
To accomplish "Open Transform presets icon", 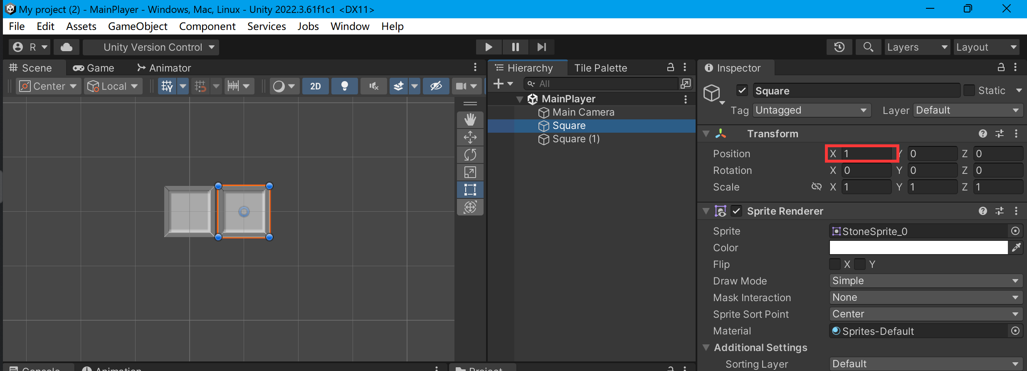I will coord(1000,134).
